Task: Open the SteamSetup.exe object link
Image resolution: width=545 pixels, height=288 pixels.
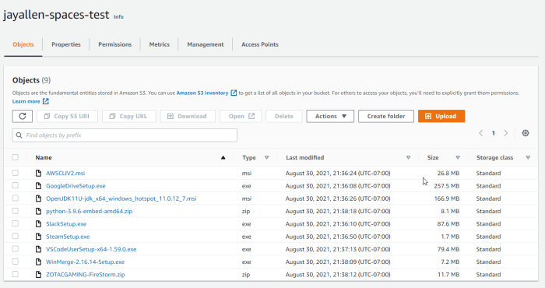Action: pyautogui.click(x=68, y=237)
